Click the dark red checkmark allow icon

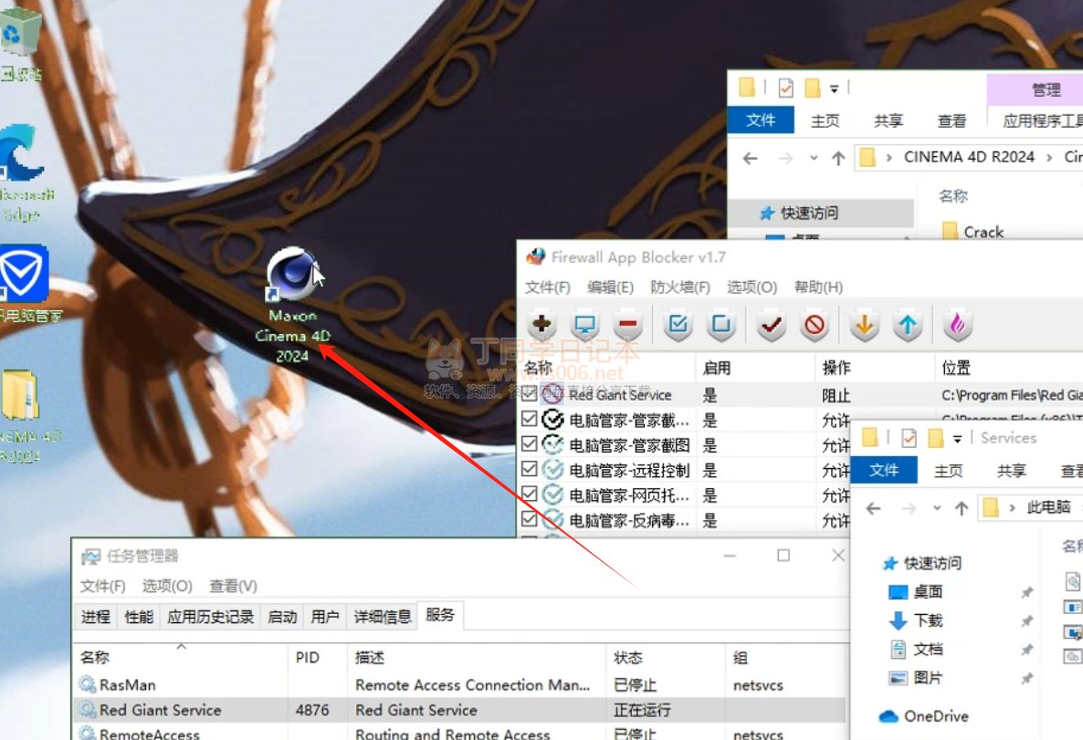[772, 325]
